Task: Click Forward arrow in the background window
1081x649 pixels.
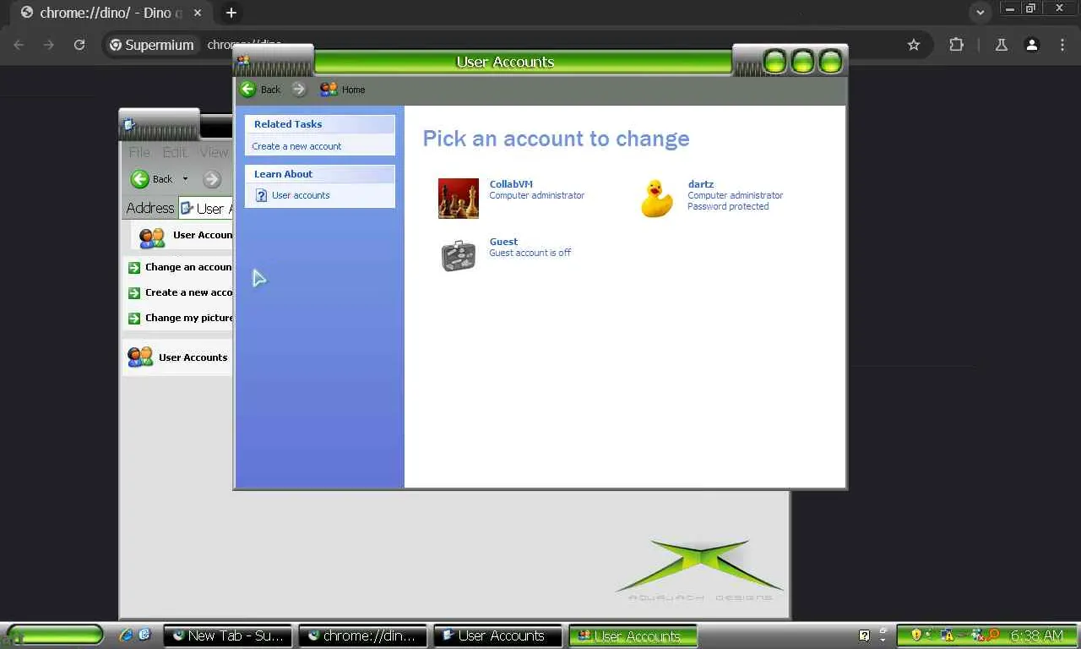Action: pyautogui.click(x=212, y=179)
